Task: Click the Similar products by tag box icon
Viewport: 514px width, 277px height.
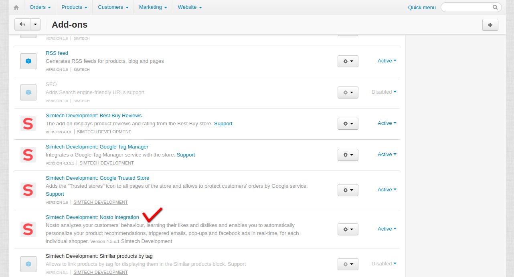Action: coord(28,264)
